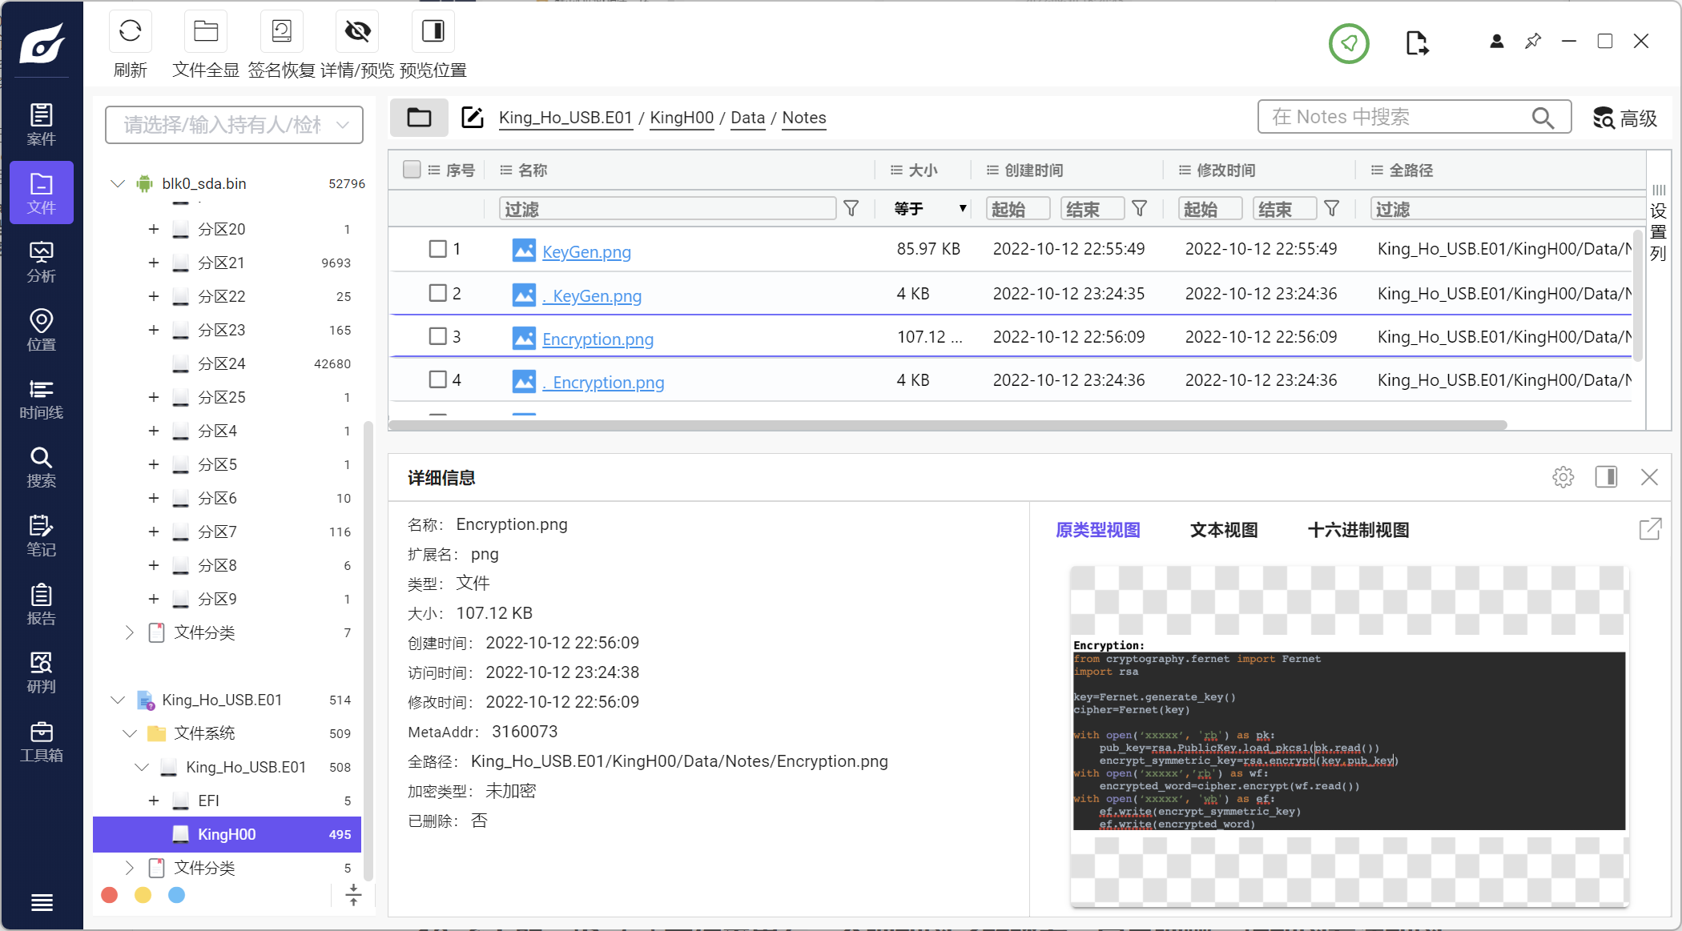
Task: Select the red tag color dot
Action: tap(110, 895)
